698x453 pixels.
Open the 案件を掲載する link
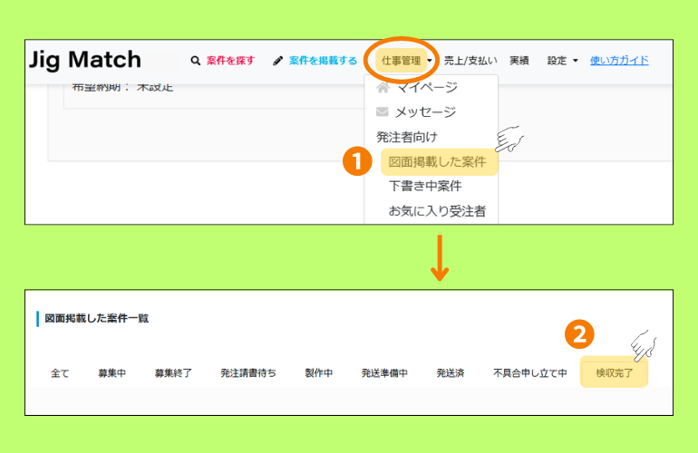[323, 61]
